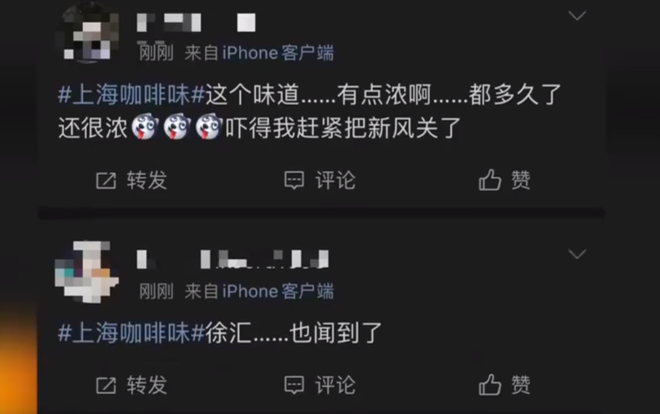Open the #上海咖啡味# hashtag in the 徐汇 post
The image size is (660, 414).
pos(131,332)
